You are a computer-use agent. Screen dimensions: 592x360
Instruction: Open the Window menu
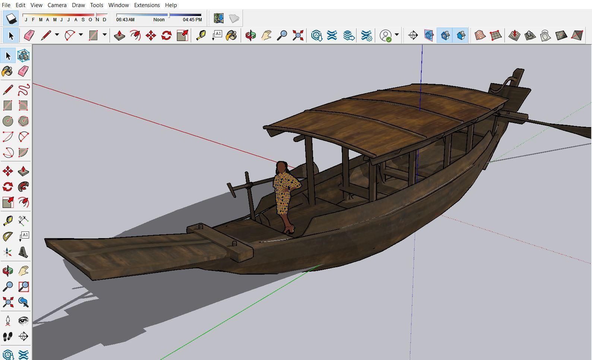(x=118, y=5)
